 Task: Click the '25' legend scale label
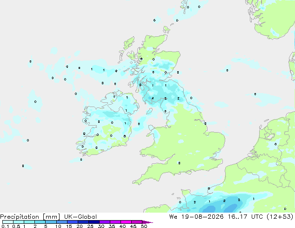90,226
